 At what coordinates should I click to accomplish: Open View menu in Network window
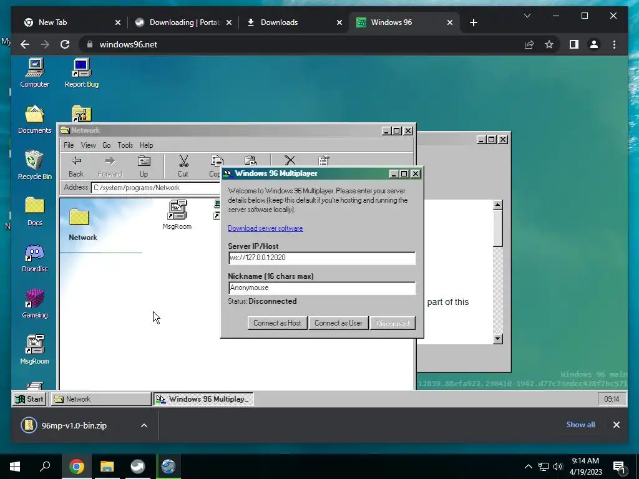[88, 145]
